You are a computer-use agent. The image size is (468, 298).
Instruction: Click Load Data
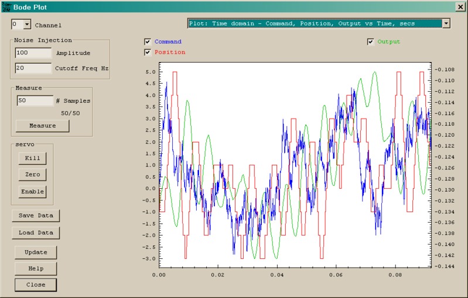point(36,233)
